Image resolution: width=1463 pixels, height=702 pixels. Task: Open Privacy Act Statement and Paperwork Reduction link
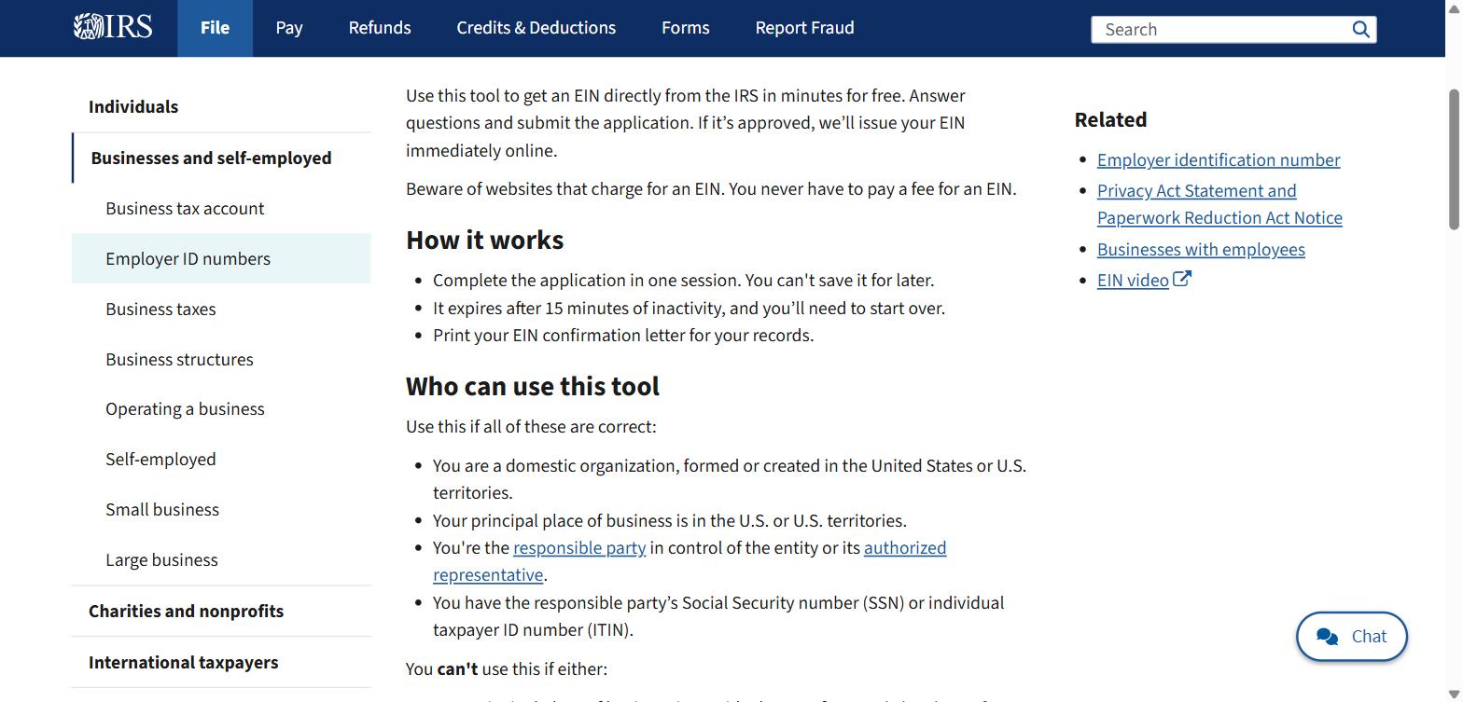[1219, 204]
